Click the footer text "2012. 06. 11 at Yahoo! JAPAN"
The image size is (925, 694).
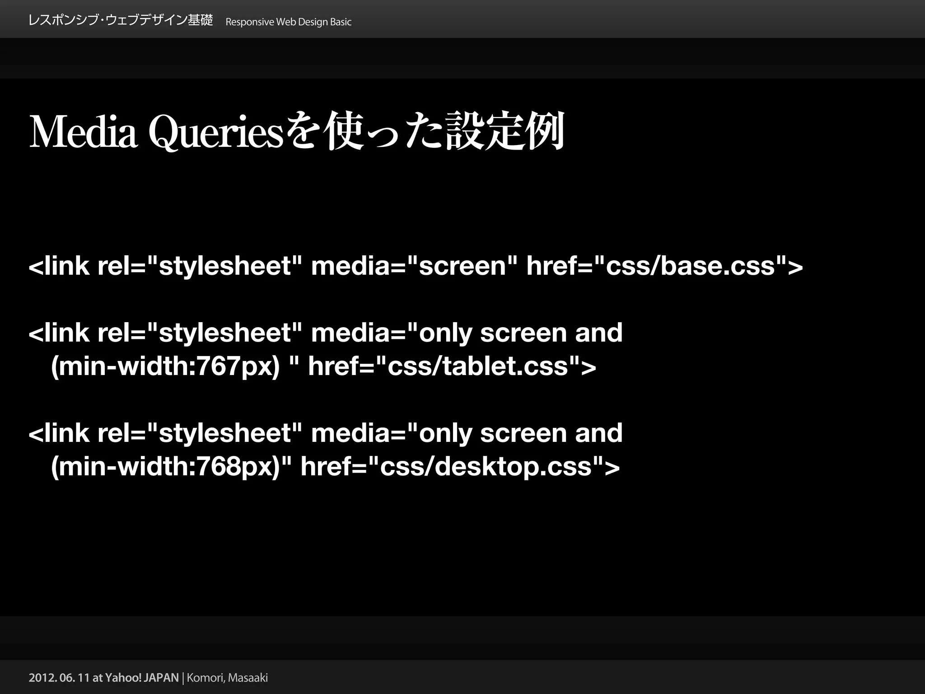[104, 678]
